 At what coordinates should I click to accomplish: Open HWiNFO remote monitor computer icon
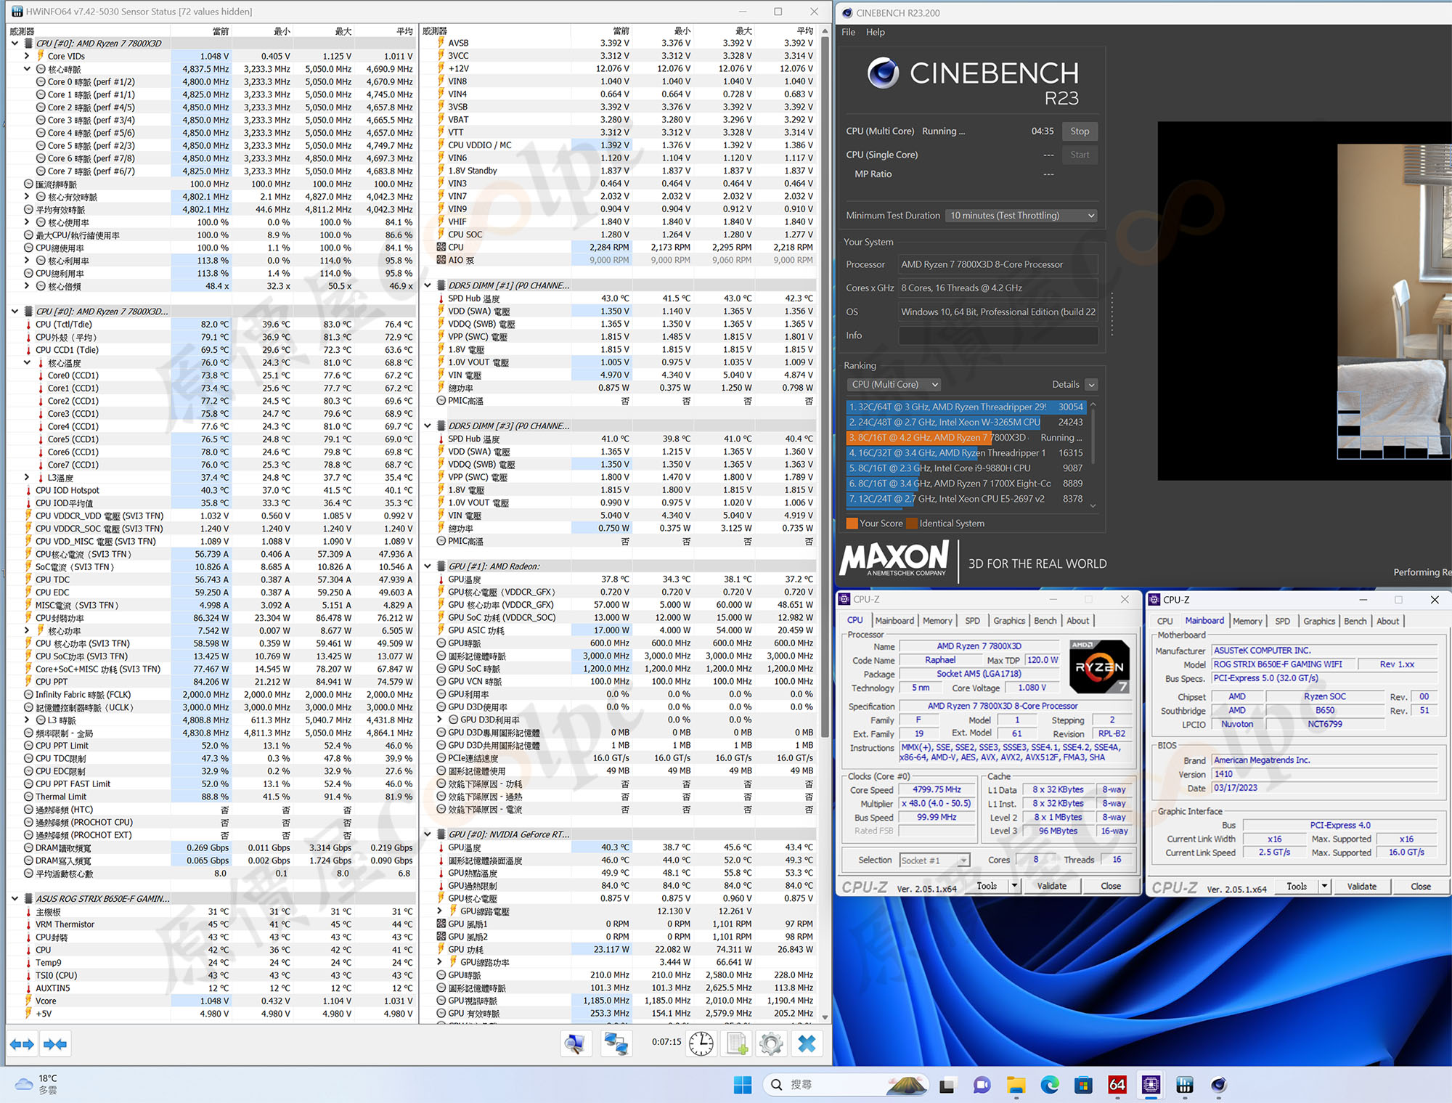click(x=575, y=1044)
